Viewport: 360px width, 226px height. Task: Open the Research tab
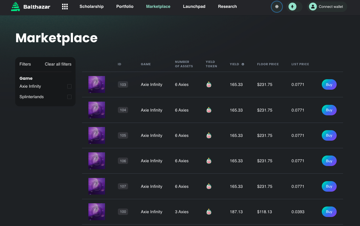(227, 6)
